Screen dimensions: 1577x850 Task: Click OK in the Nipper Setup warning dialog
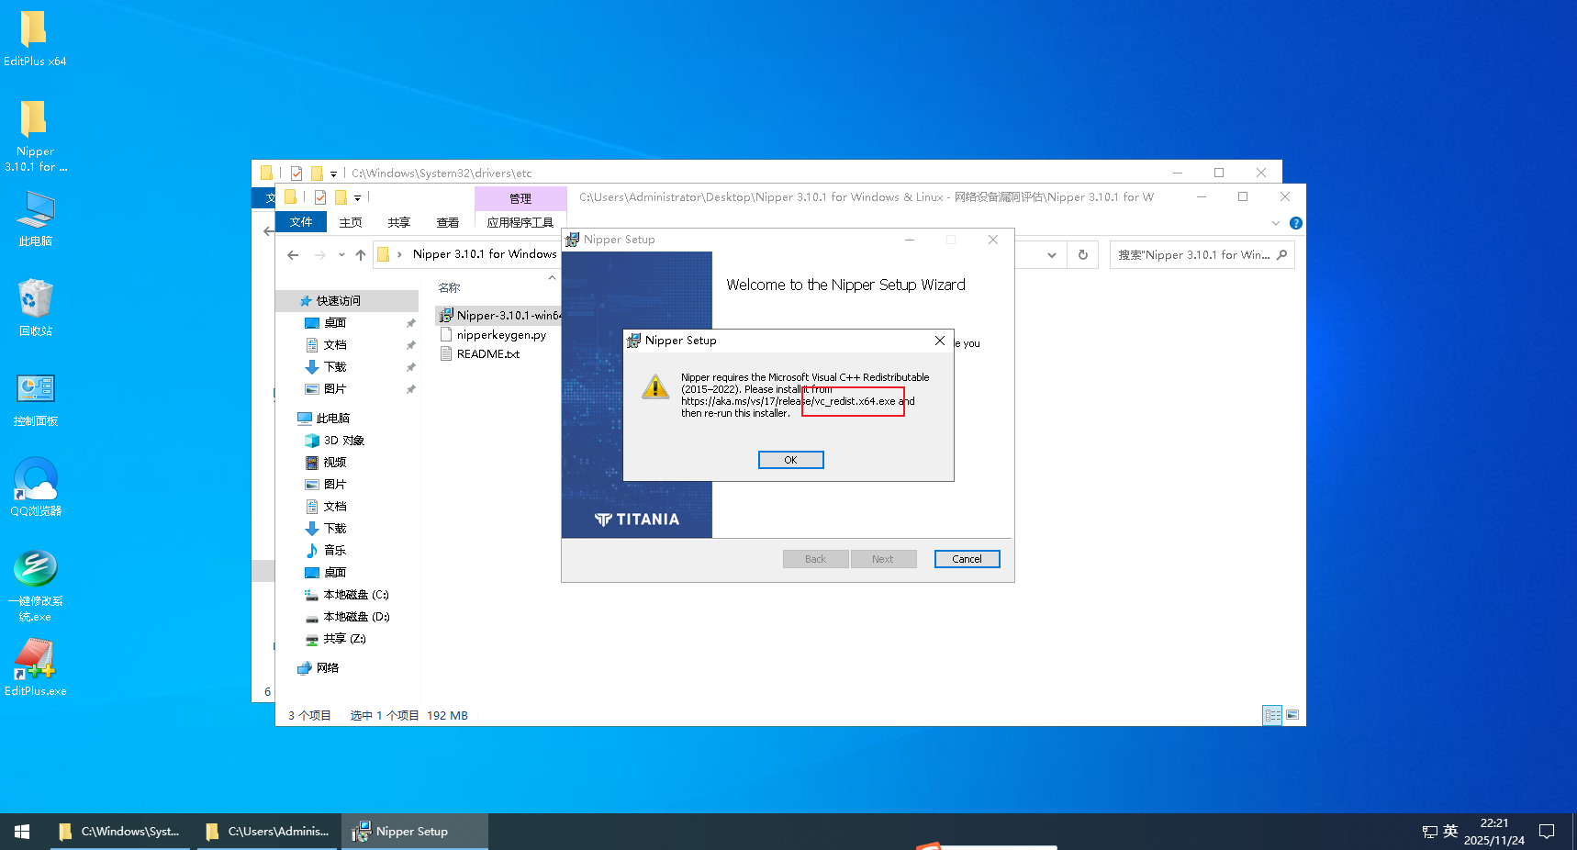coord(790,460)
